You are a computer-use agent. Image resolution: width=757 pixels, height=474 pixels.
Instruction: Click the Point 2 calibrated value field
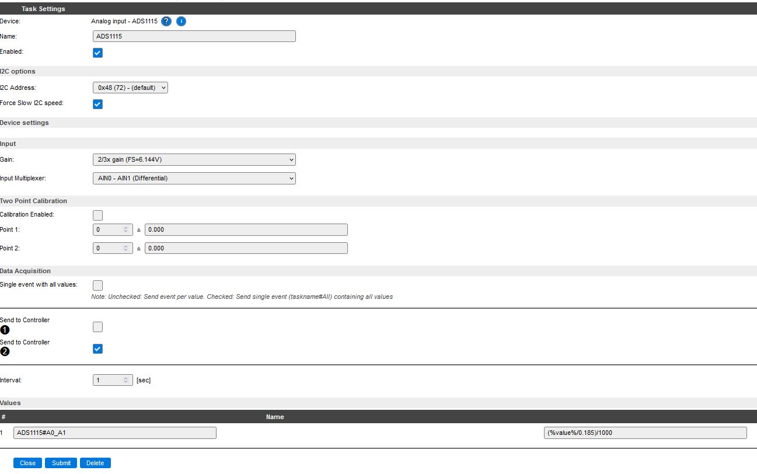[246, 248]
